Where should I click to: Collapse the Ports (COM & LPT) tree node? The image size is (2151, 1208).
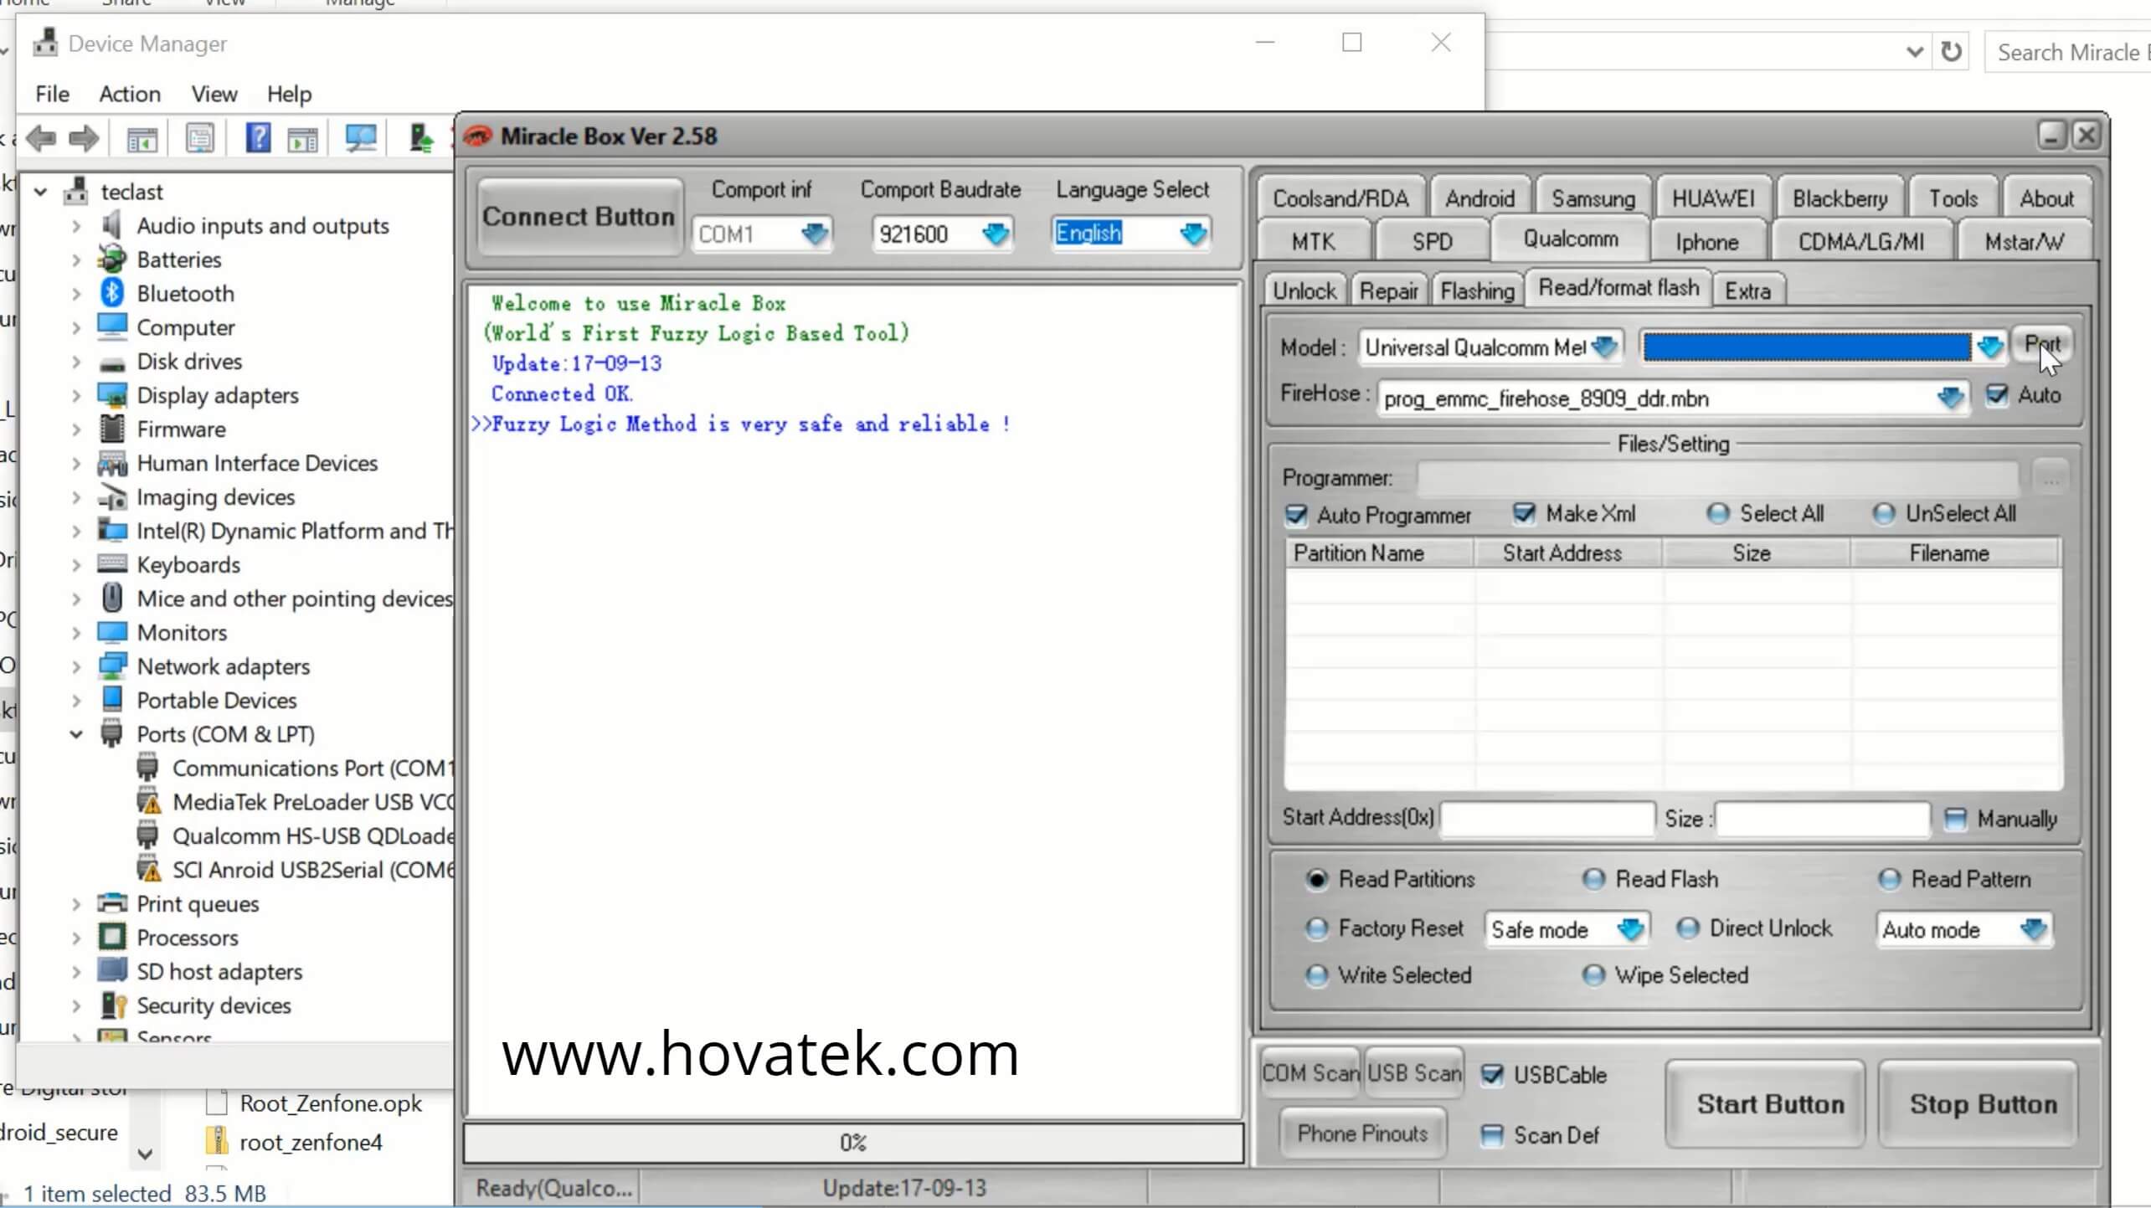point(76,734)
